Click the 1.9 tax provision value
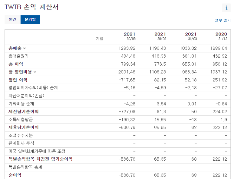The image size is (234, 179). 224,120
